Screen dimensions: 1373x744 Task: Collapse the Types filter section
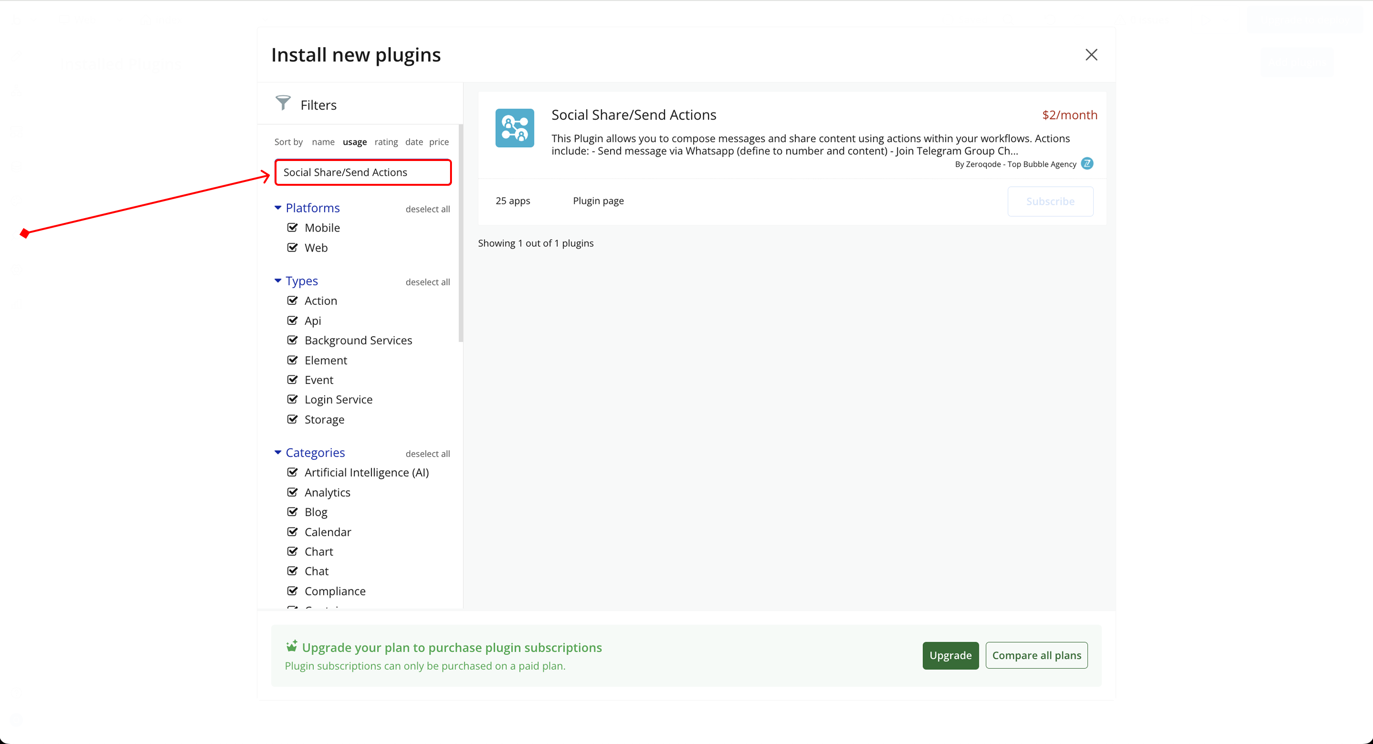(x=277, y=281)
